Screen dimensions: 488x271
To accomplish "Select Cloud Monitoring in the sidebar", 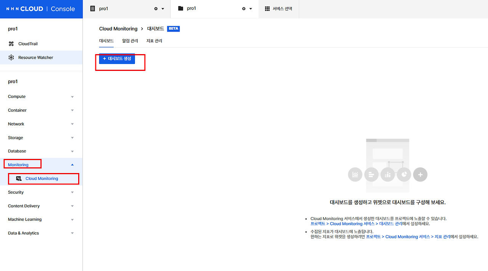I will pos(41,179).
